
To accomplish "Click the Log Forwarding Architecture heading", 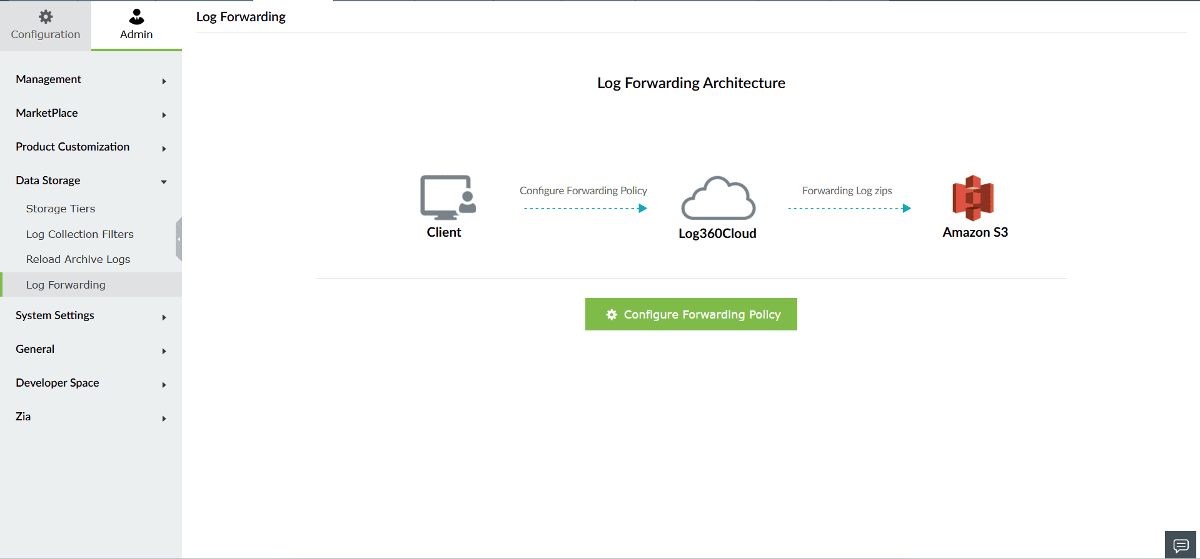I will [x=691, y=83].
